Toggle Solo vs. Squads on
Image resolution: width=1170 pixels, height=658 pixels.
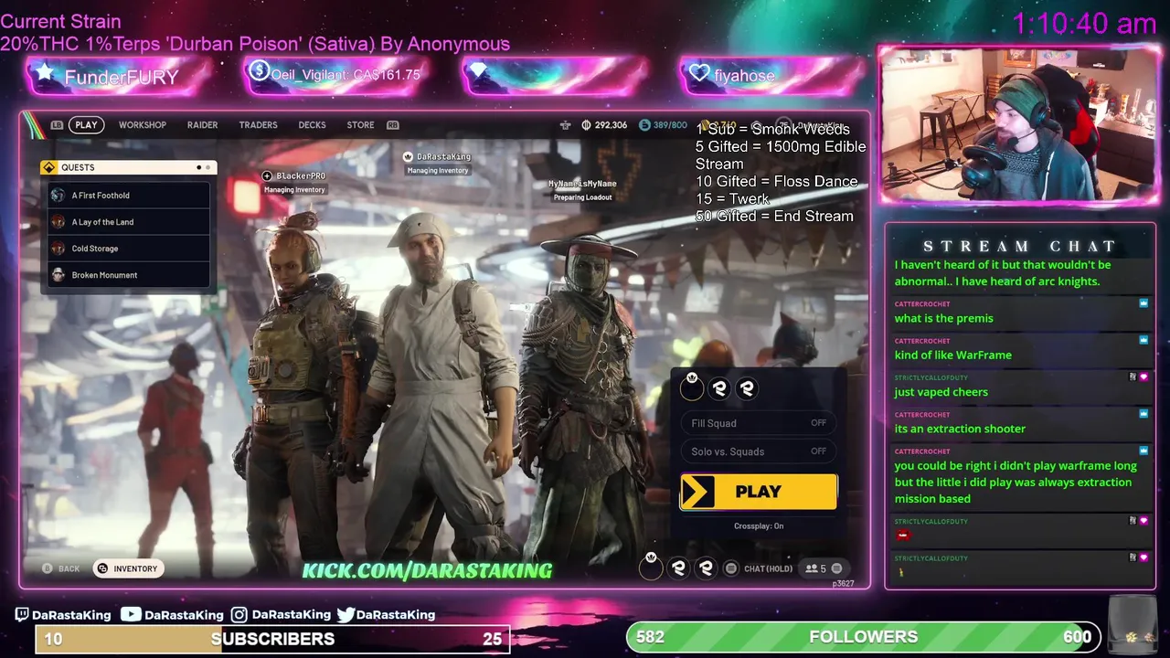point(758,451)
